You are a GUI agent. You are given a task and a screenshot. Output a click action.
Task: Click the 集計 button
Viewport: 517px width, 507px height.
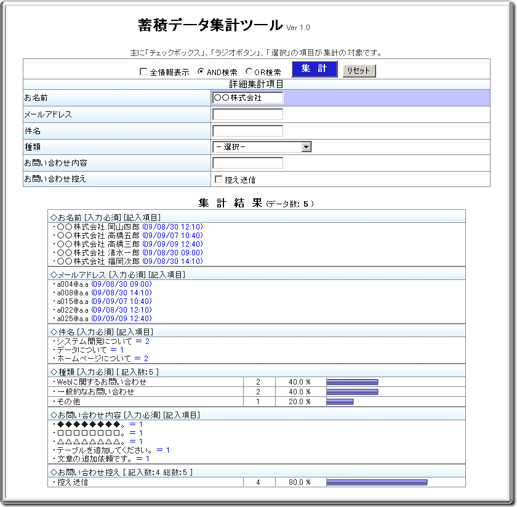315,69
